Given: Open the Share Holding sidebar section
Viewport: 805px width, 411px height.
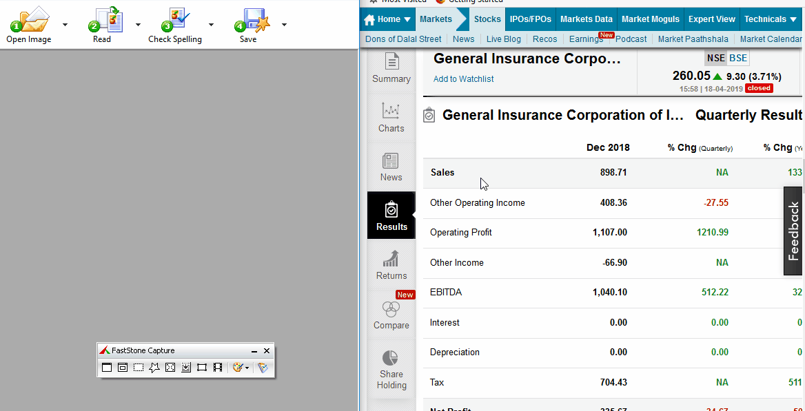Looking at the screenshot, I should tap(391, 370).
